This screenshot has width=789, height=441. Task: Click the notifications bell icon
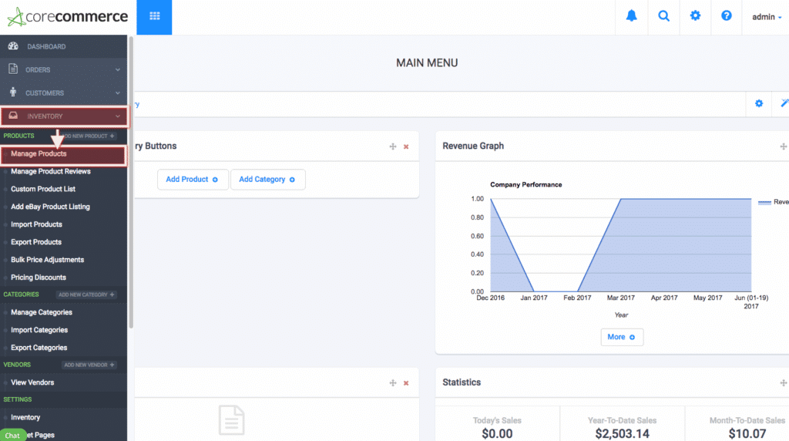pos(631,16)
